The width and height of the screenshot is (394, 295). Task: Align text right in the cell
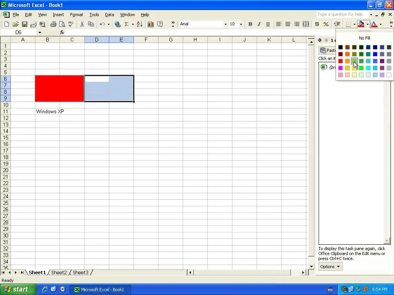pyautogui.click(x=297, y=24)
